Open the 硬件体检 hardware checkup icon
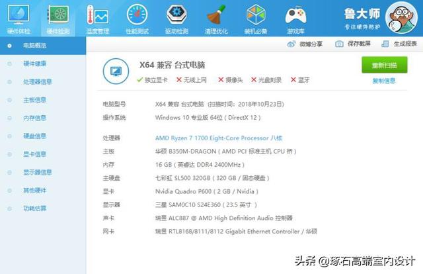The image size is (423, 274). click(18, 18)
